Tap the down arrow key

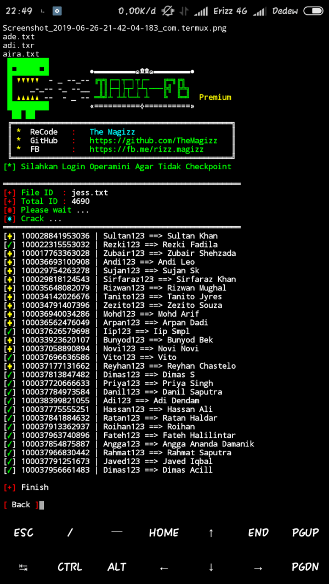pos(211,568)
